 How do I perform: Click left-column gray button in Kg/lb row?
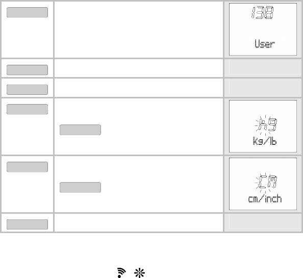pos(27,109)
